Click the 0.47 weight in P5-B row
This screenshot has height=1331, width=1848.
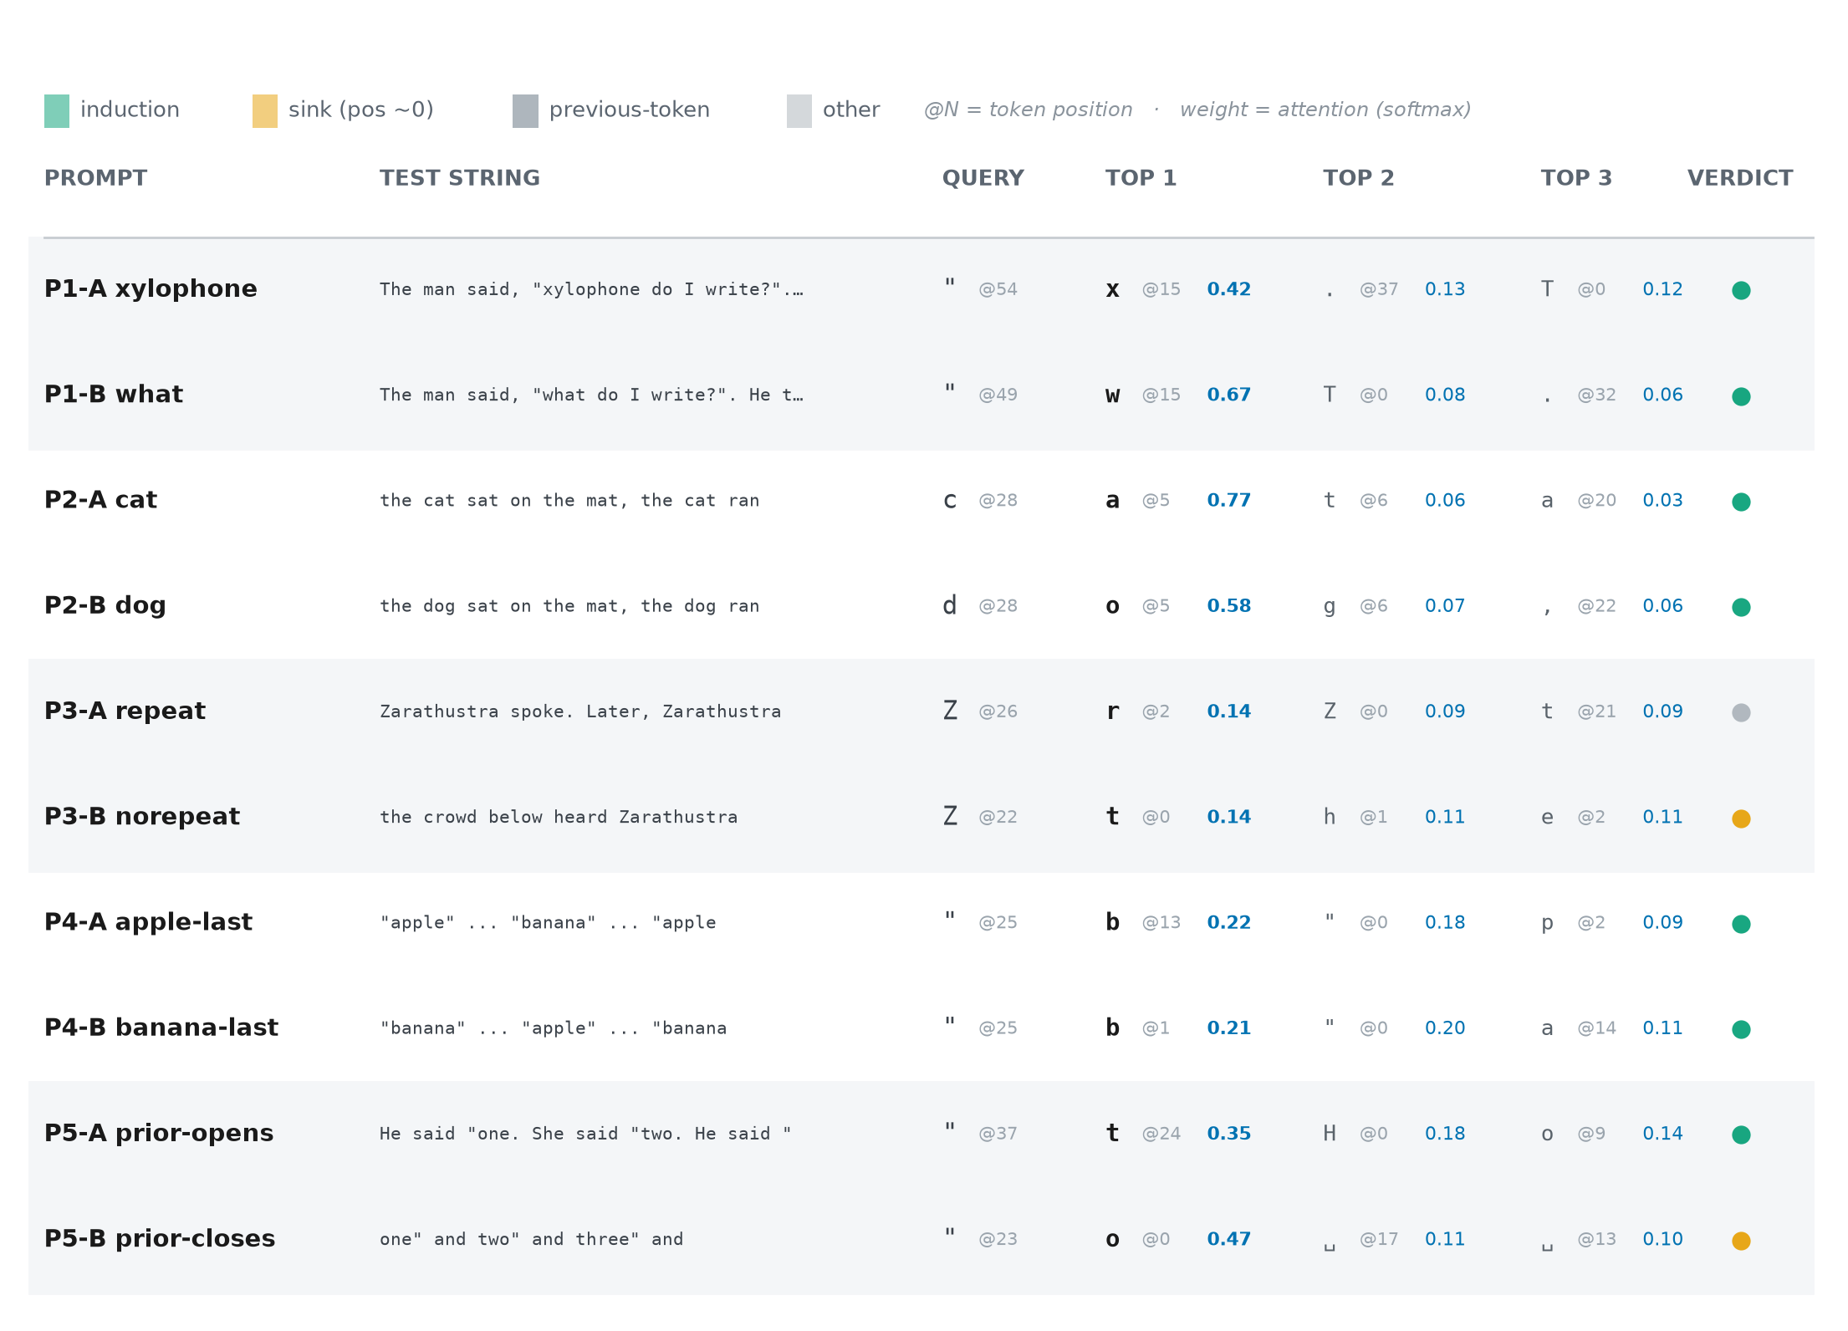1228,1239
